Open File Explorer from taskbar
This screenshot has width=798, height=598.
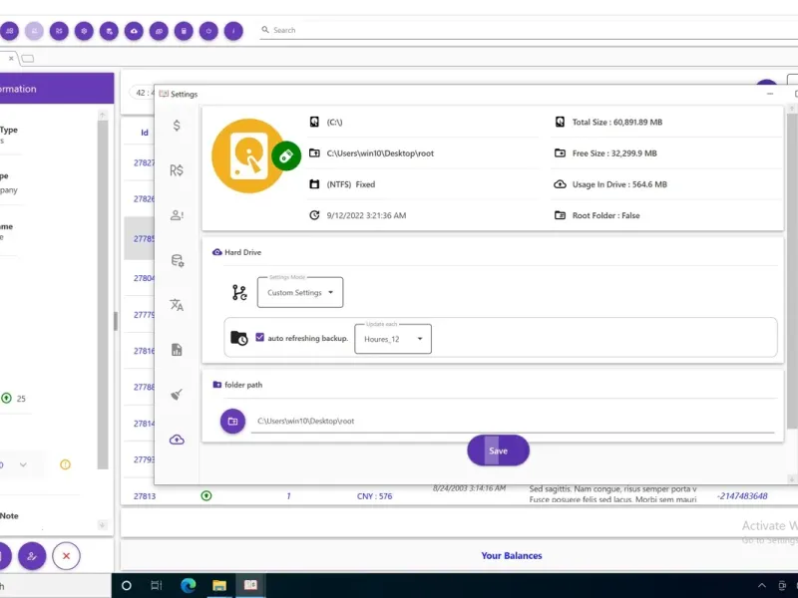coord(219,586)
